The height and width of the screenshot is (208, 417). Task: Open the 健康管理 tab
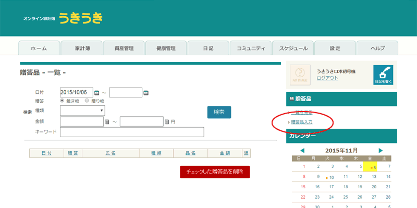pos(166,48)
